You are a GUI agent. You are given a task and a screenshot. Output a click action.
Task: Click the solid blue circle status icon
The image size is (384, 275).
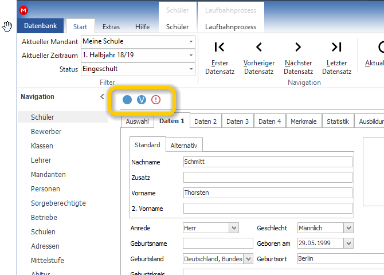click(127, 100)
